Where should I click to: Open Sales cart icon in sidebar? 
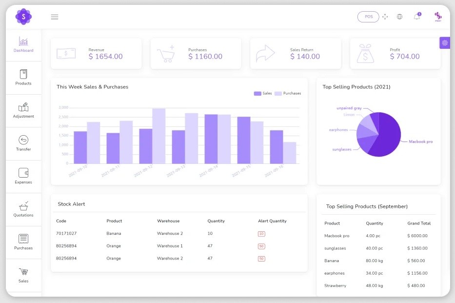click(x=23, y=272)
